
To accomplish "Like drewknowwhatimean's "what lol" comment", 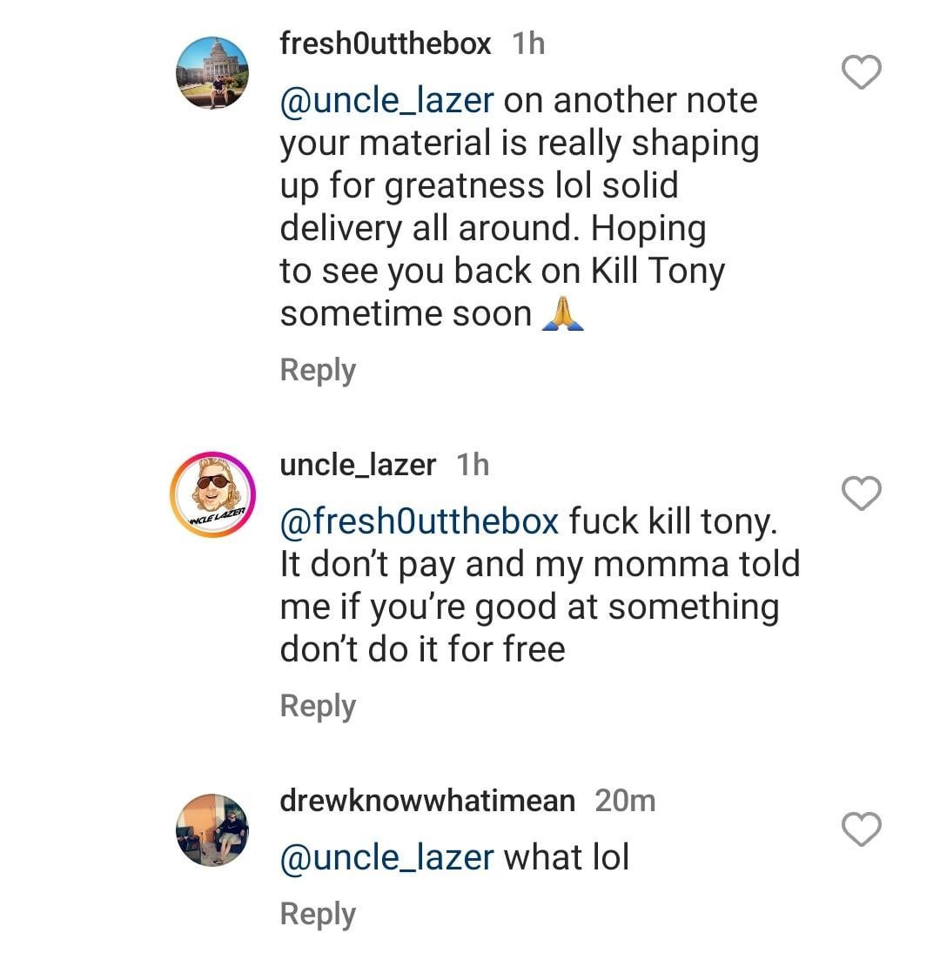I will pos(863,829).
